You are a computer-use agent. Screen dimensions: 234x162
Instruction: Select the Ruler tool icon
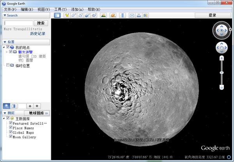pyautogui.click(x=122, y=15)
